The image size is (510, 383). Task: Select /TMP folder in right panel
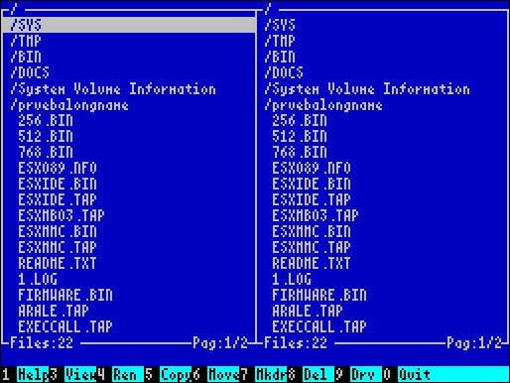click(x=280, y=41)
